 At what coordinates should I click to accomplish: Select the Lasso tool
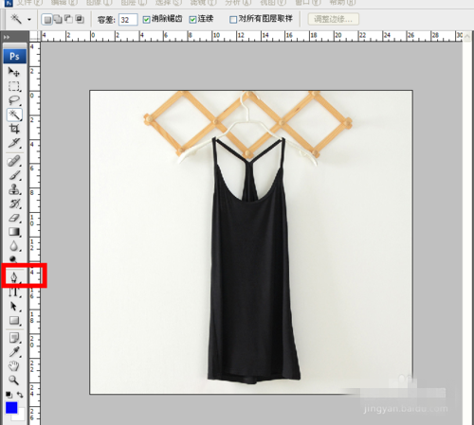[14, 100]
